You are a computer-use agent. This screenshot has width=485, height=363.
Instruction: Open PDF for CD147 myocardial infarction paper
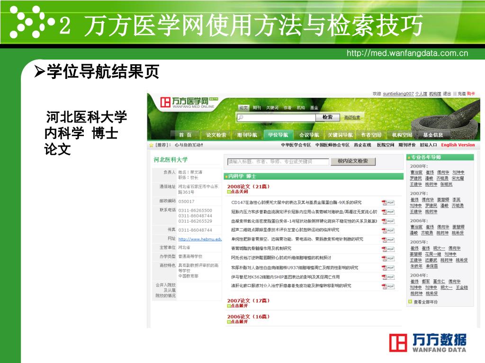point(388,202)
